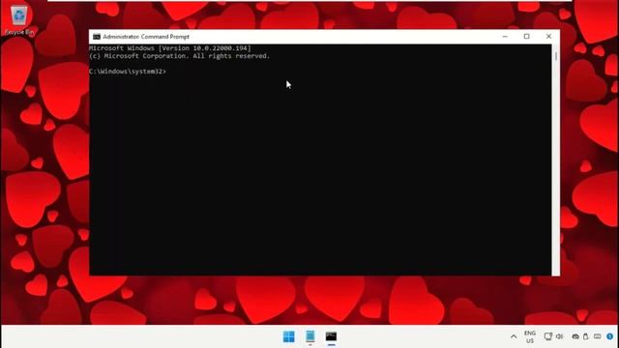Open the ENG US language switcher
This screenshot has height=348, width=619.
pos(530,336)
